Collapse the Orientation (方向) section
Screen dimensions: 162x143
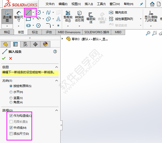tap(57, 80)
